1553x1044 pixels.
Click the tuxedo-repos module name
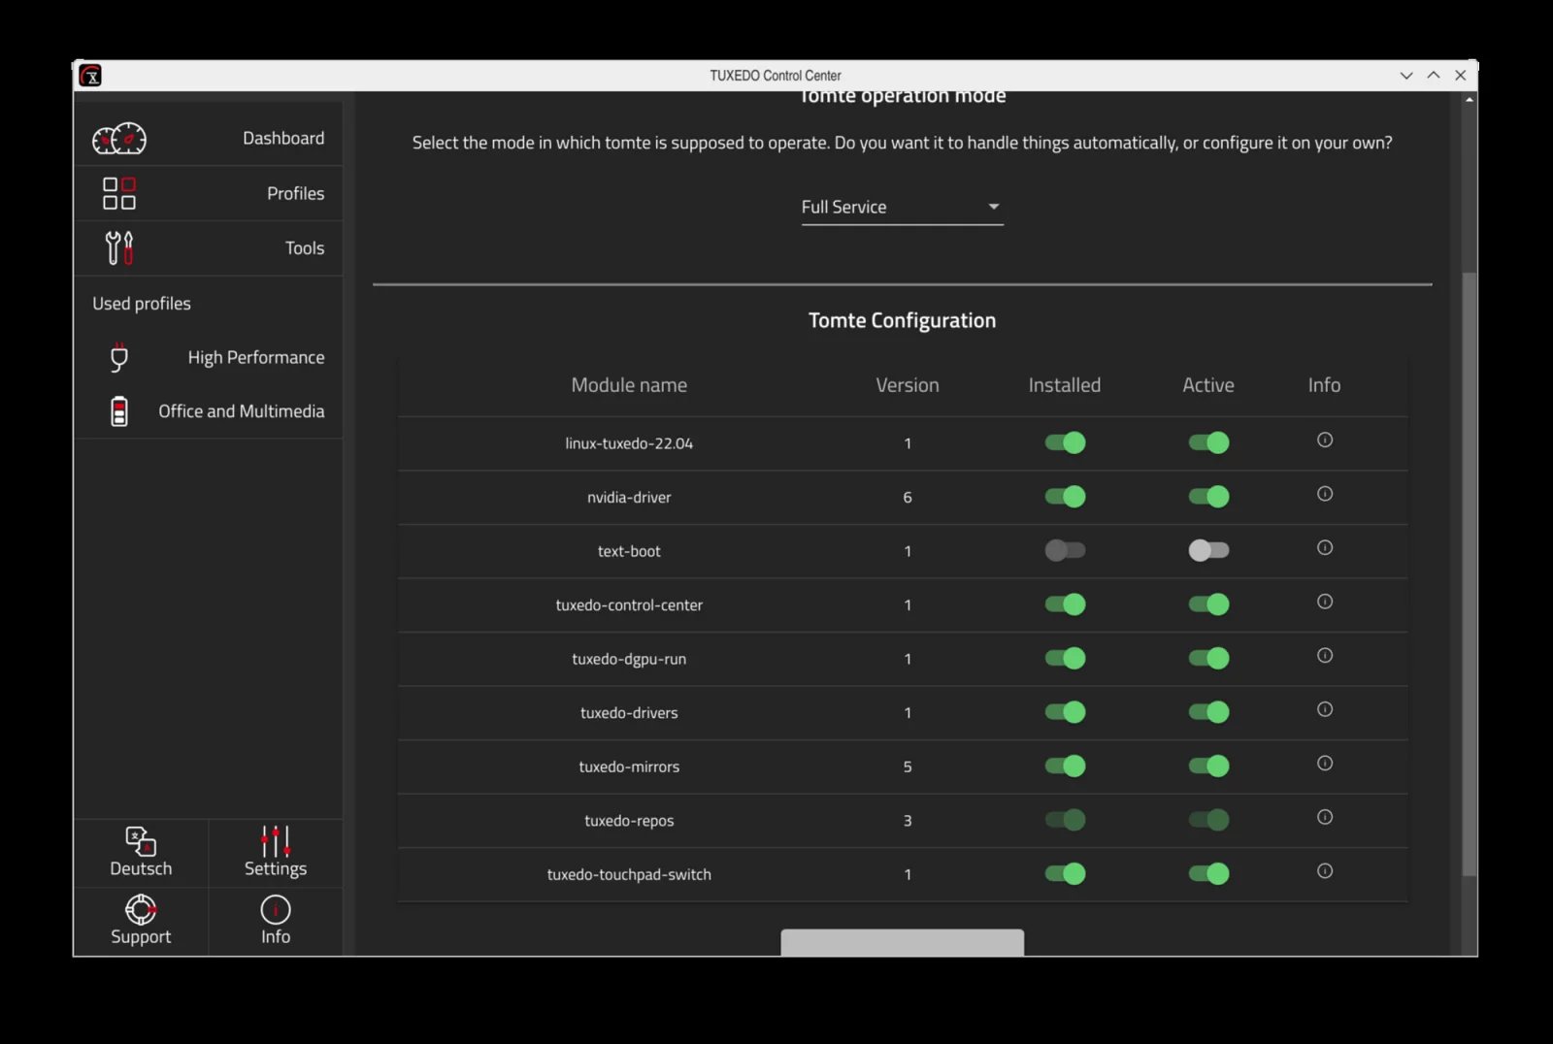629,821
